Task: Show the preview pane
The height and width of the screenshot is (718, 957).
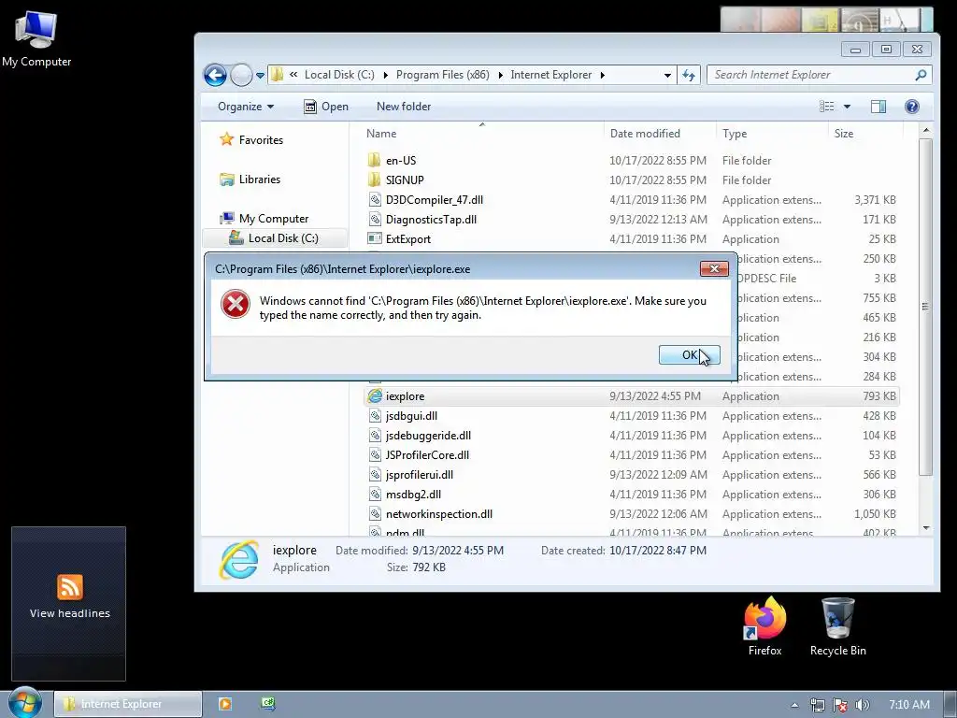Action: coord(878,107)
